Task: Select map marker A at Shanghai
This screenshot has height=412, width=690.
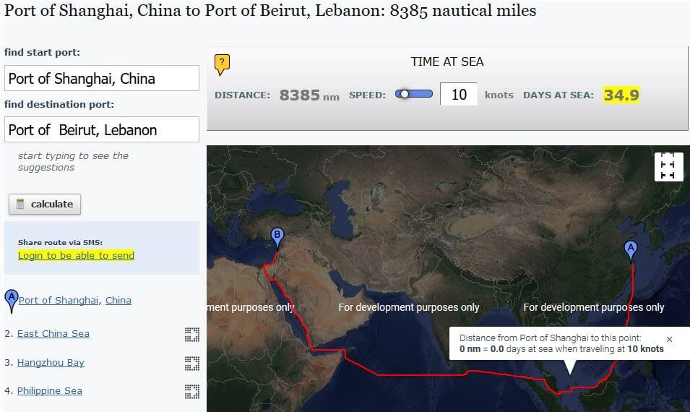Action: tap(631, 251)
